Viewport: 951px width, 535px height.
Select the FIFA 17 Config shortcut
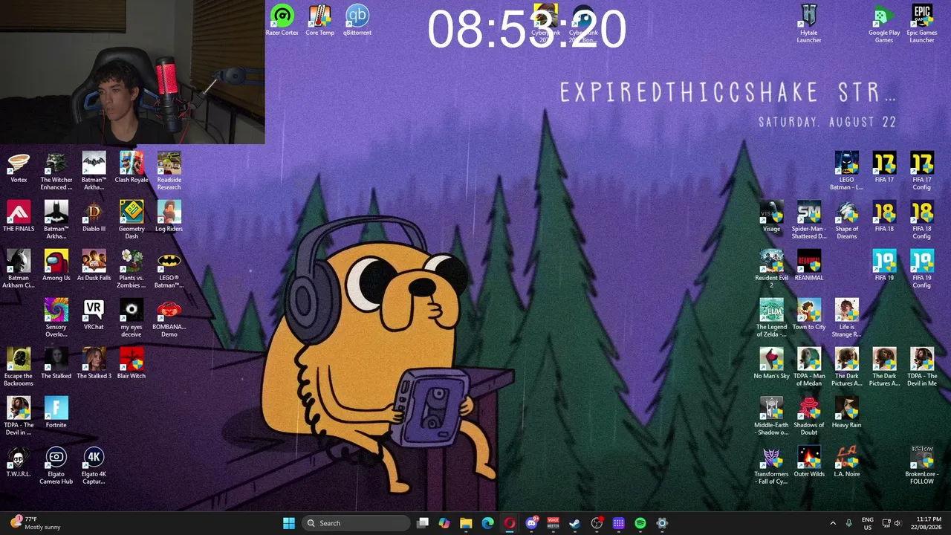(x=922, y=171)
